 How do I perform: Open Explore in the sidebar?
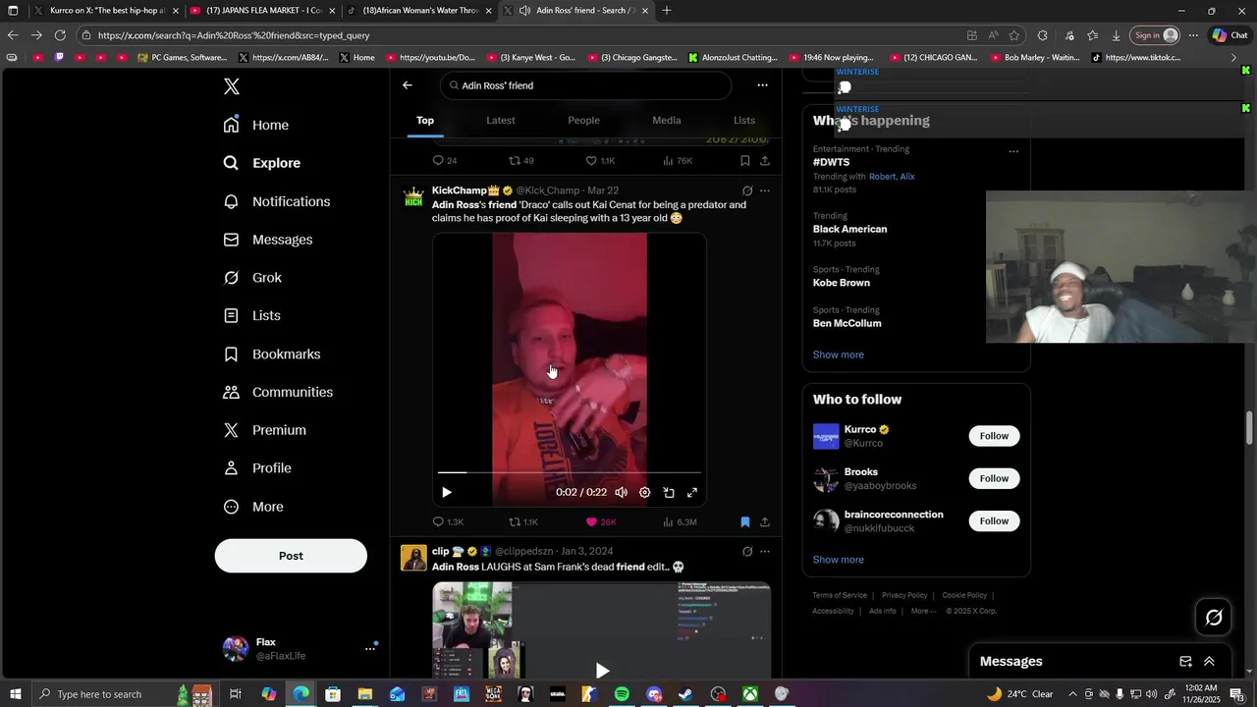click(262, 163)
